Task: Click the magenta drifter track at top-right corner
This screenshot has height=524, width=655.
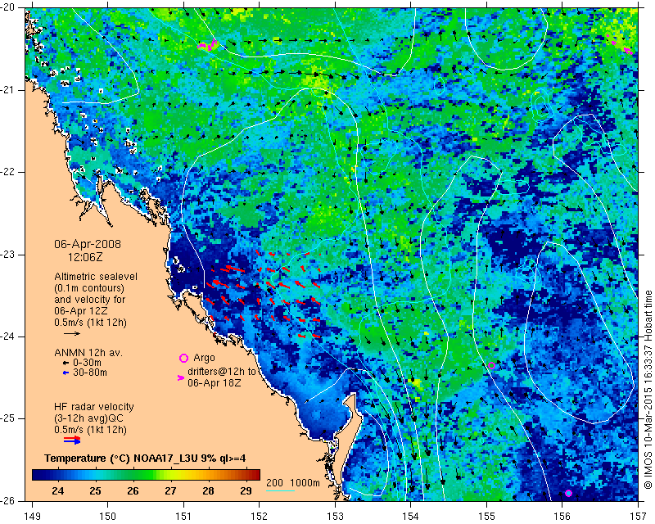Action: (x=620, y=45)
